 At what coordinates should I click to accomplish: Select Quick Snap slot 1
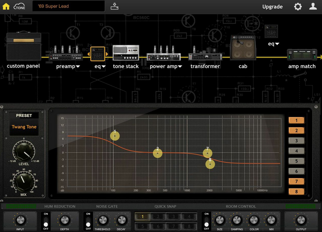[x=143, y=216]
